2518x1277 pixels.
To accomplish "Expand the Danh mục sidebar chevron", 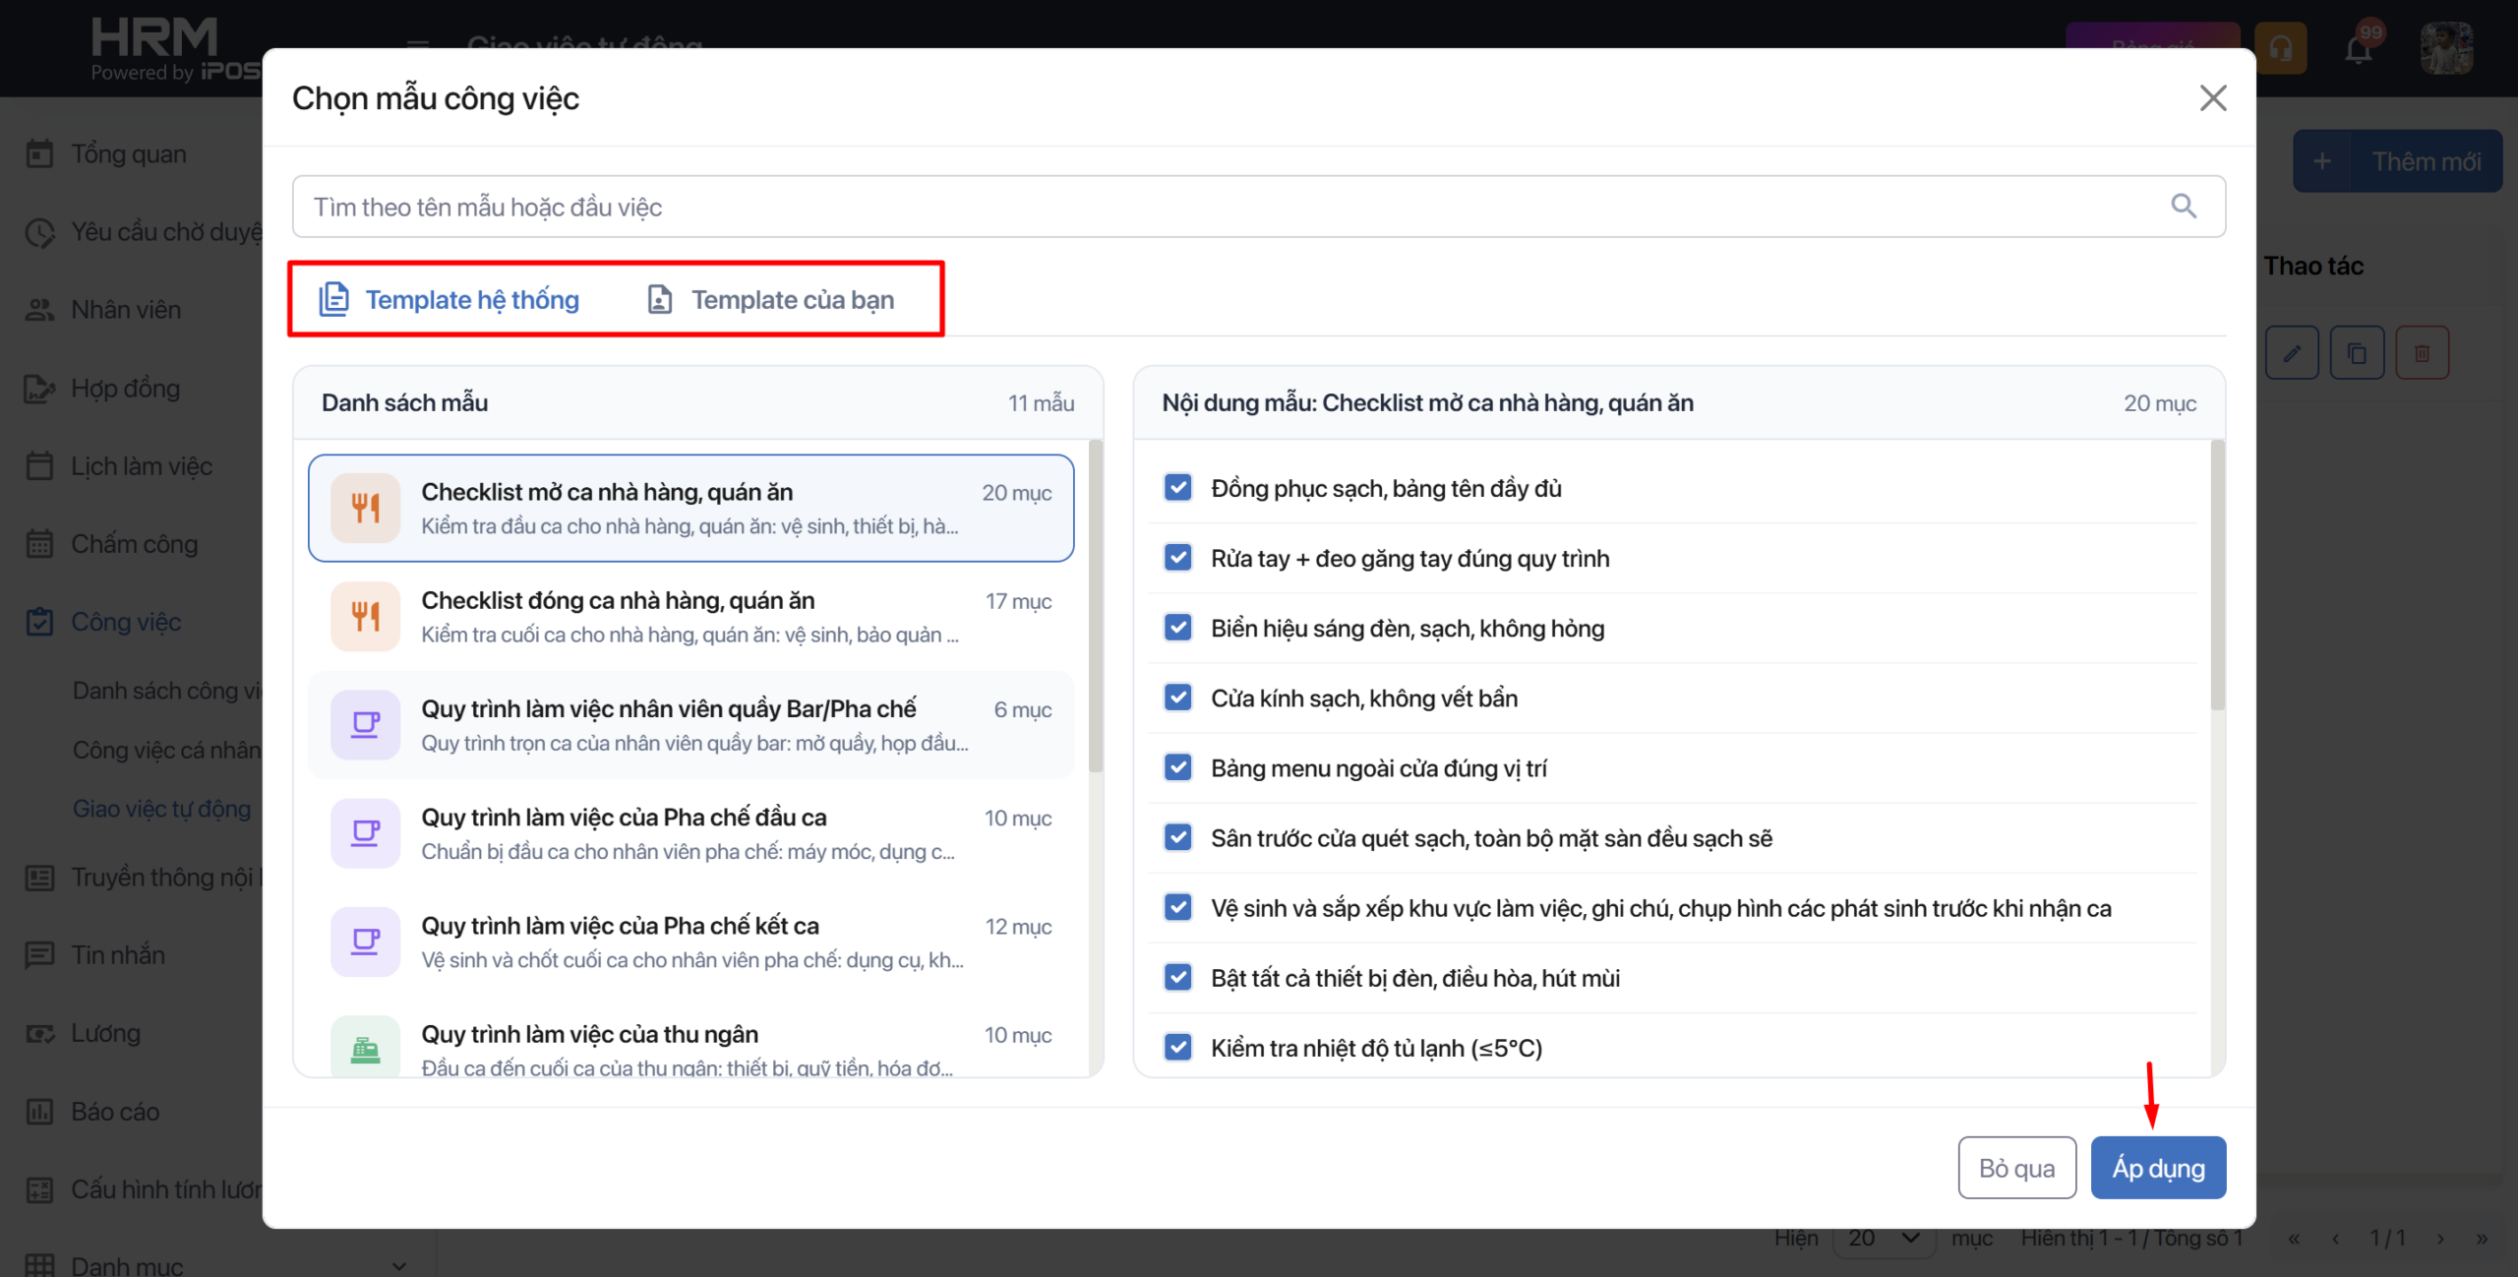I will point(399,1265).
